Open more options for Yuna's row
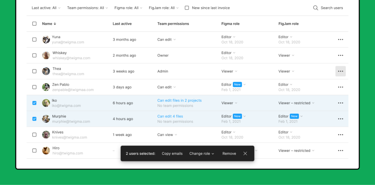 pos(340,39)
